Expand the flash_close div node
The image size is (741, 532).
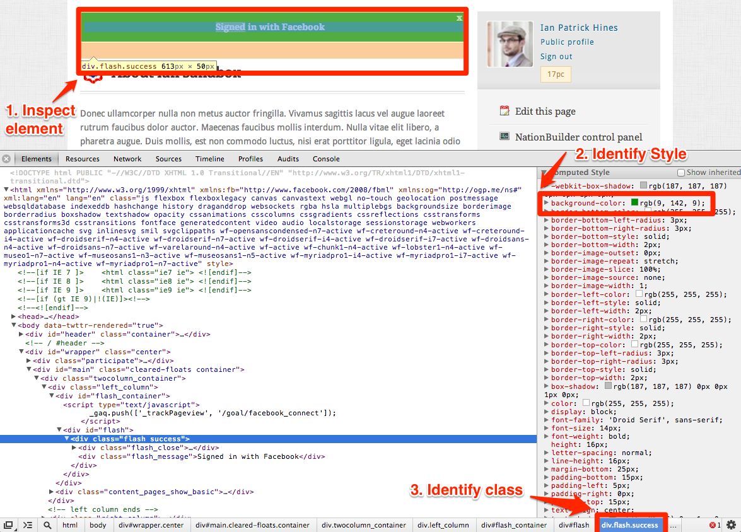point(74,448)
